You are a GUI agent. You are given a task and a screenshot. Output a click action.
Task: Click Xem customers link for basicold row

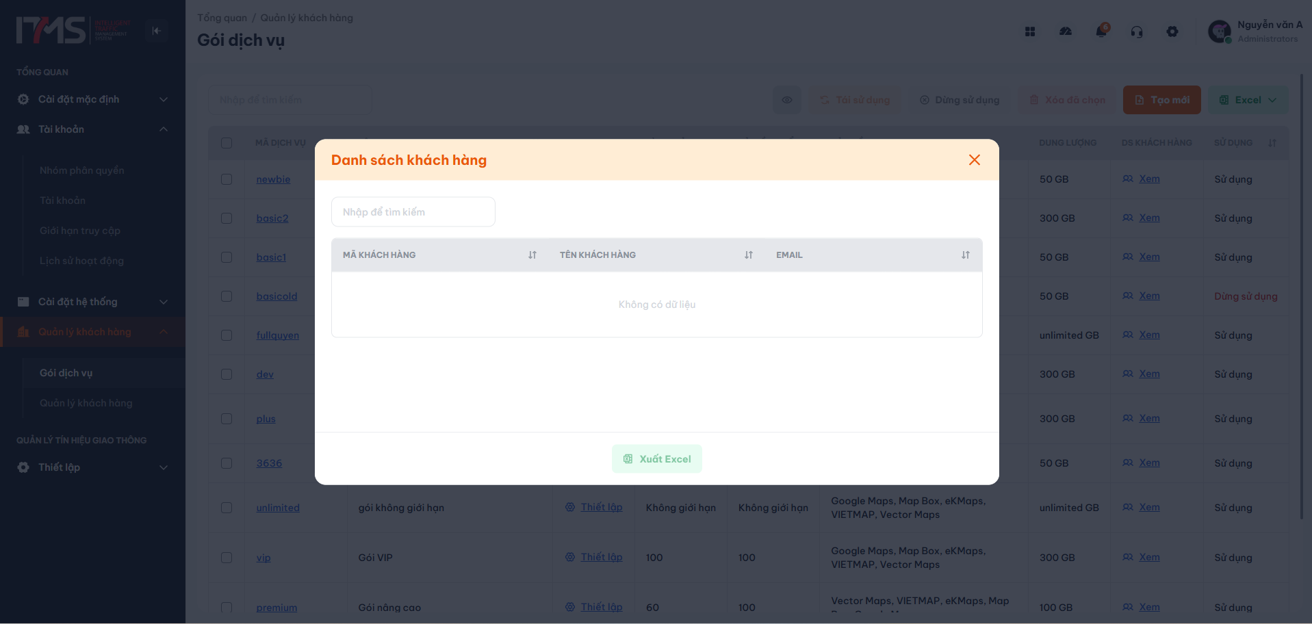(1150, 296)
